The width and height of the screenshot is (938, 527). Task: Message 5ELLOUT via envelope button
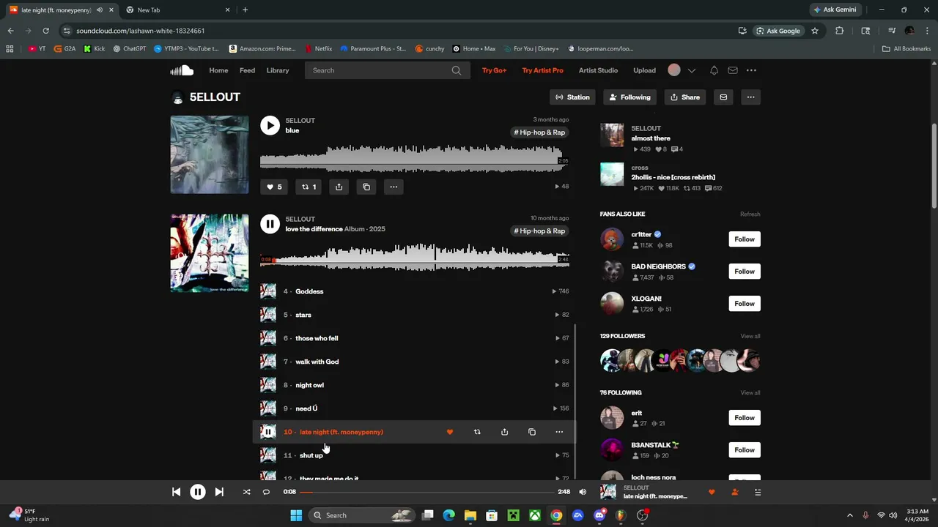point(723,97)
